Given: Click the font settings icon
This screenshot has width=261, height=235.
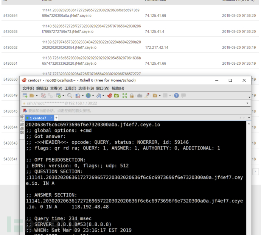Looking at the screenshot, I should [99, 96].
